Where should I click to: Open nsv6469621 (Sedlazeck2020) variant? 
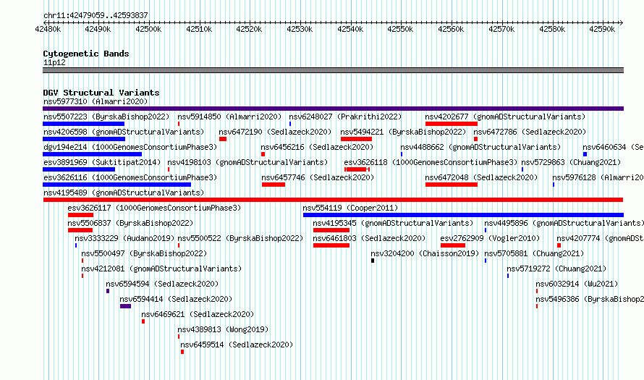(198, 314)
